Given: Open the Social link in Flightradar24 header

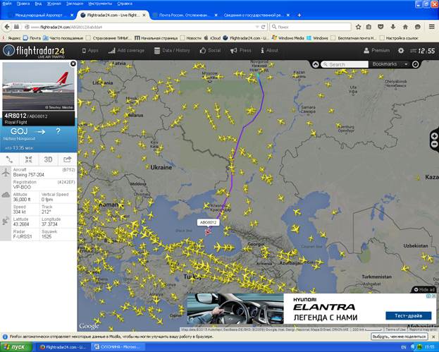Looking at the screenshot, I should [210, 51].
